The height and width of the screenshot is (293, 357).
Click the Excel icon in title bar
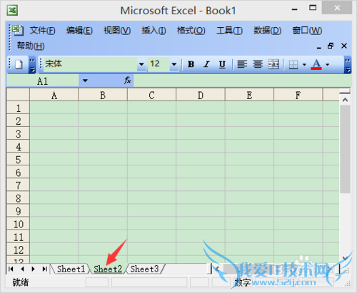[12, 11]
